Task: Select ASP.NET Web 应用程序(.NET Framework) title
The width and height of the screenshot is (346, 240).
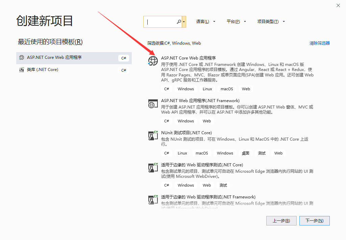Action: point(200,101)
